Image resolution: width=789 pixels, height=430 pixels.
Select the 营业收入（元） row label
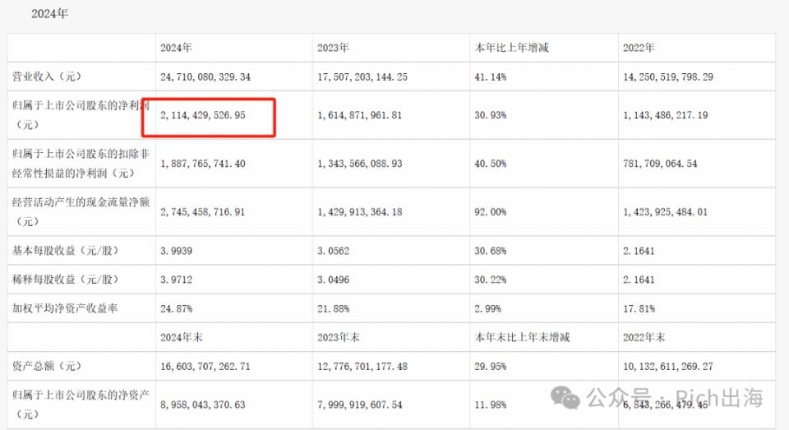point(47,76)
